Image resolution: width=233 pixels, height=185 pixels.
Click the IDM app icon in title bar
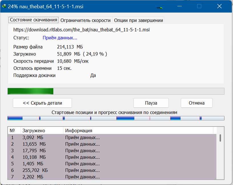pyautogui.click(x=4, y=6)
